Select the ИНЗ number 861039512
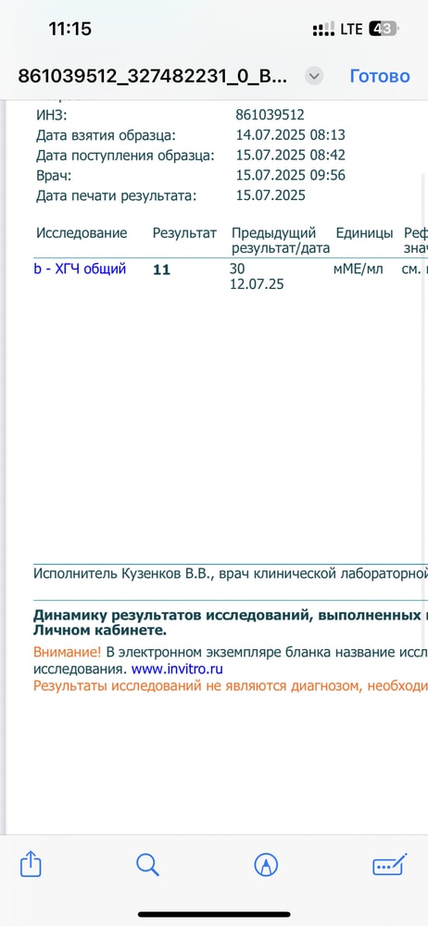 270,115
